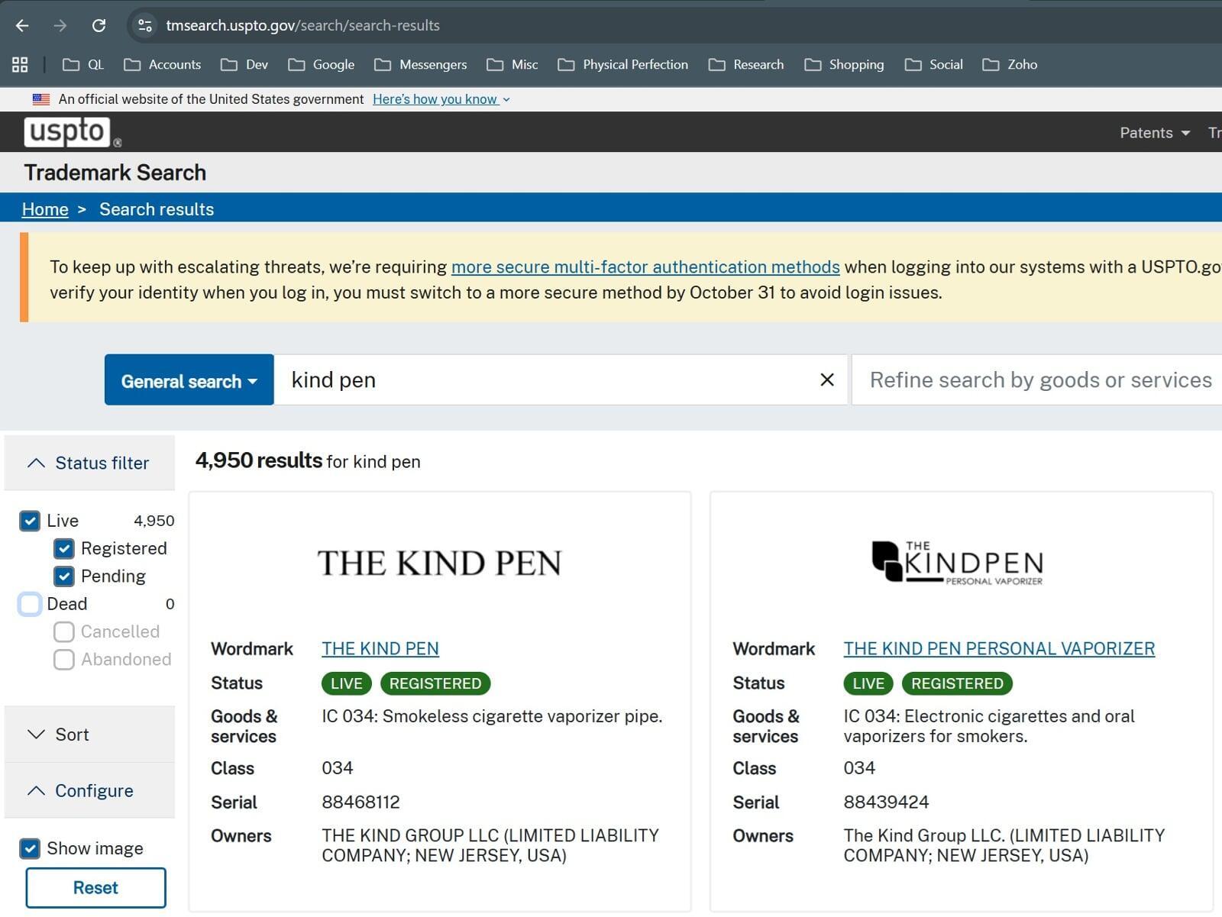Collapse the Status filter section

(89, 463)
